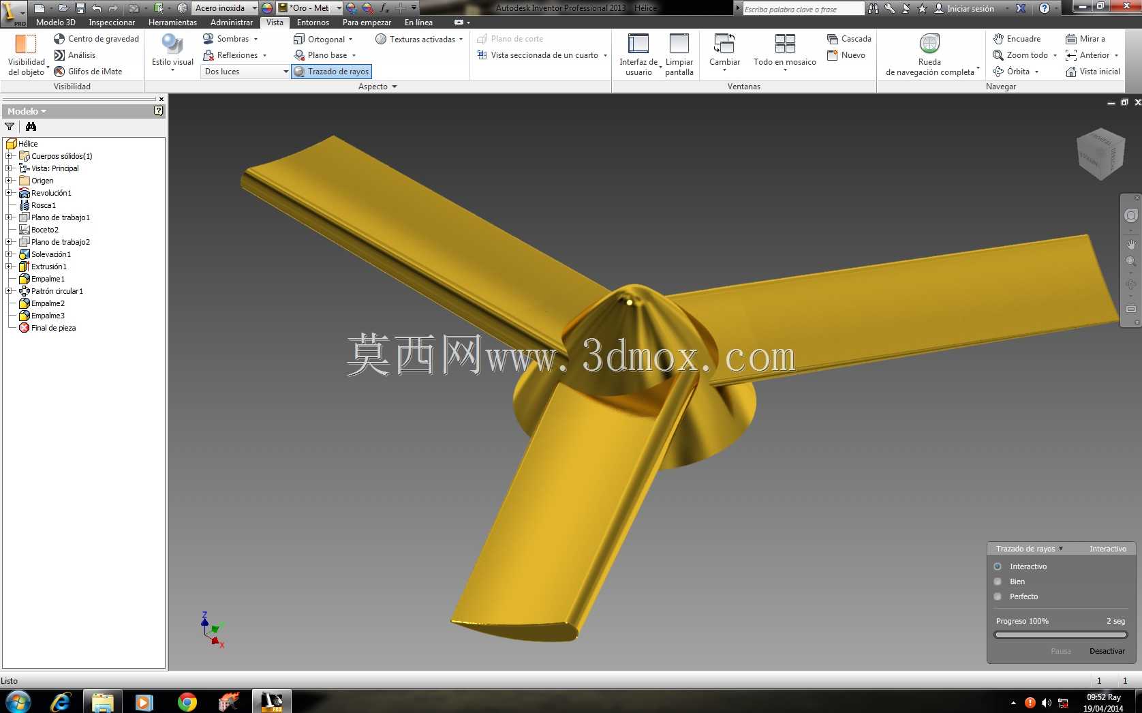Click the Zoom todo tool
This screenshot has width=1142, height=713.
tap(1020, 55)
